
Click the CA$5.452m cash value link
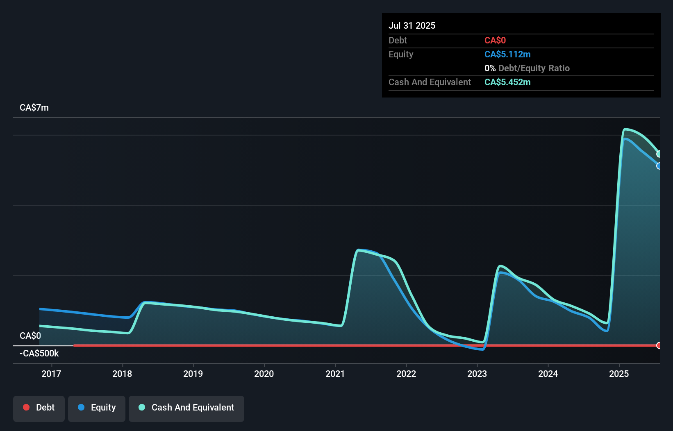507,82
